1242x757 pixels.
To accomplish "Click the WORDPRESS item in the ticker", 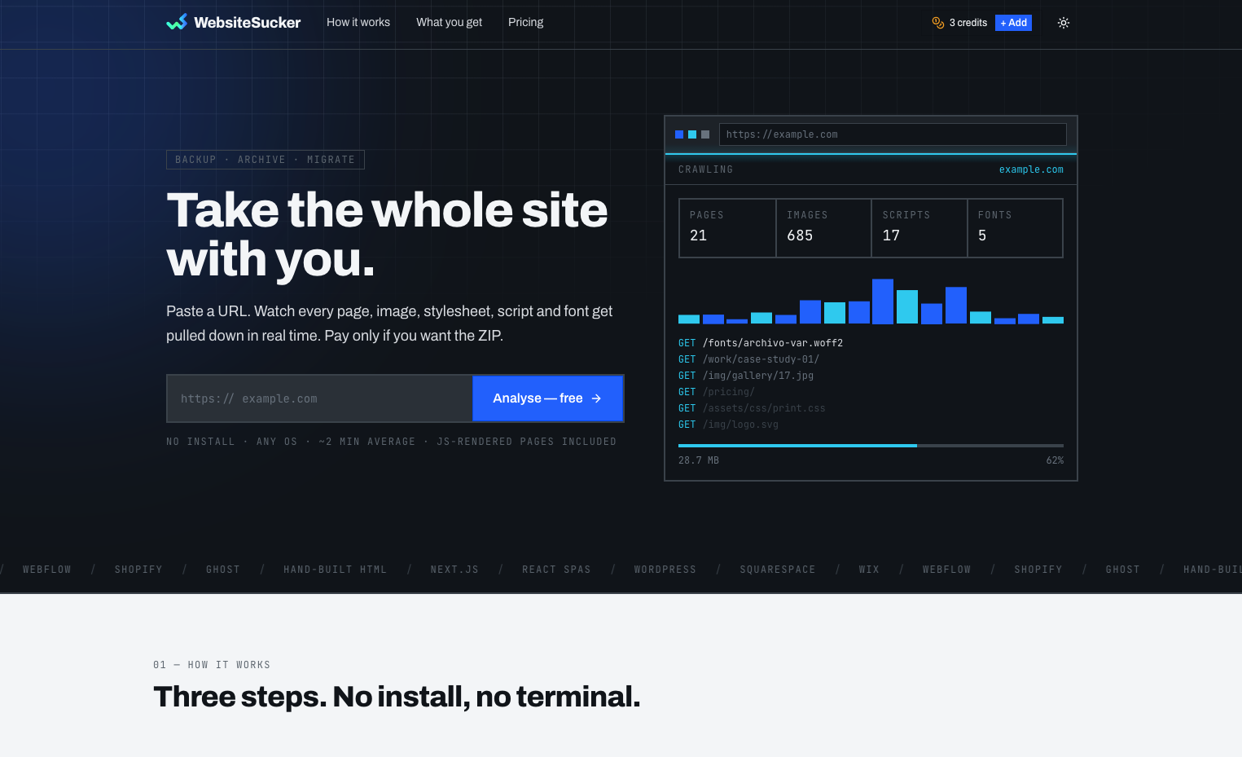I will [665, 570].
